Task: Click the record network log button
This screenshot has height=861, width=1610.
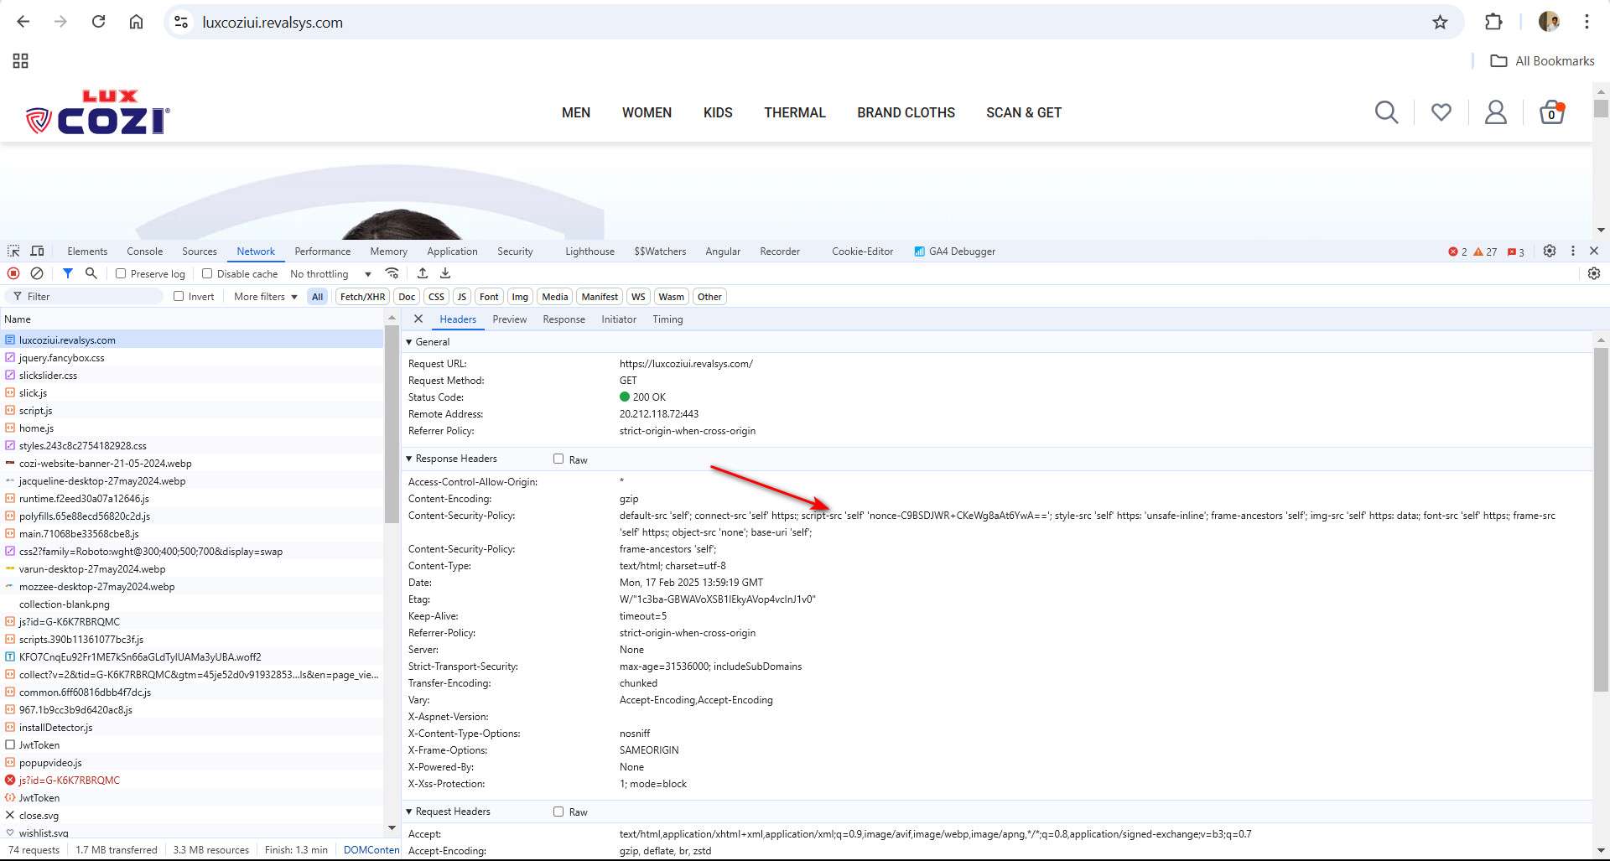Action: click(13, 273)
